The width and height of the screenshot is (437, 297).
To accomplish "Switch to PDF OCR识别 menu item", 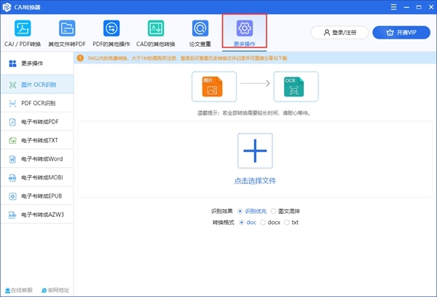I will pos(37,103).
